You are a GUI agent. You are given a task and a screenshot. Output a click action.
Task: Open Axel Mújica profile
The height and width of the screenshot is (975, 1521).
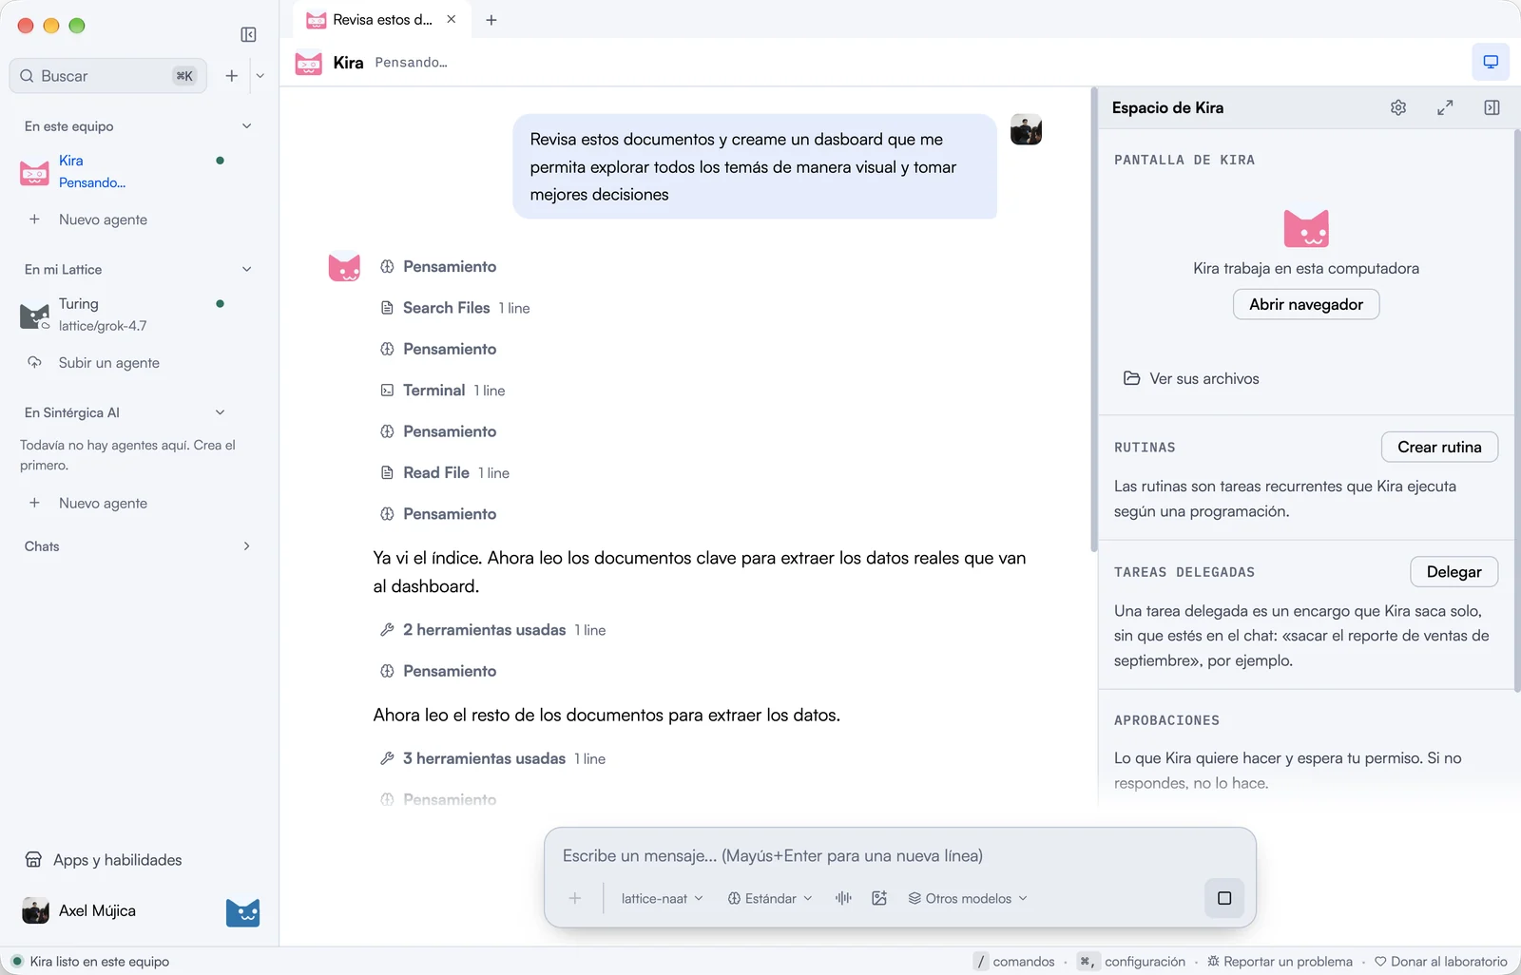[x=80, y=910]
